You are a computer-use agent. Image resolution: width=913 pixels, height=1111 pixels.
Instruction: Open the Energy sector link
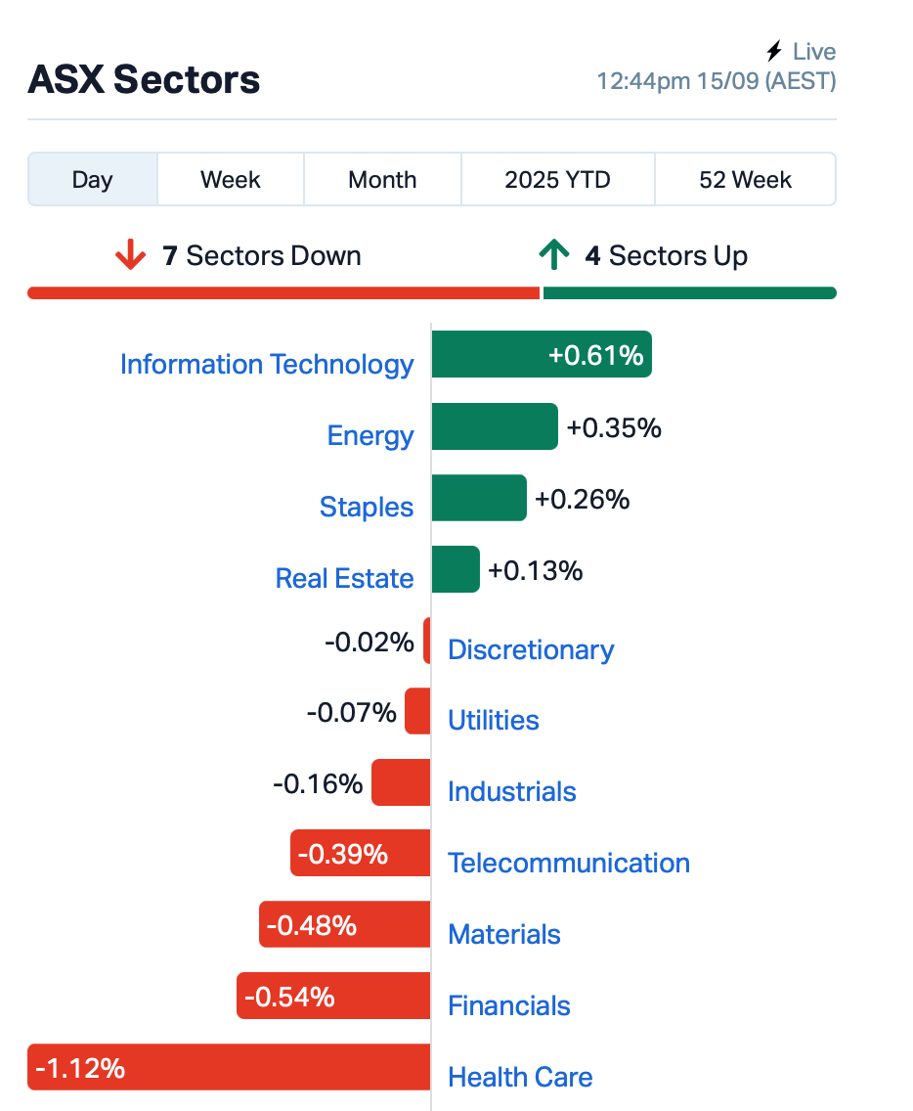(x=370, y=436)
